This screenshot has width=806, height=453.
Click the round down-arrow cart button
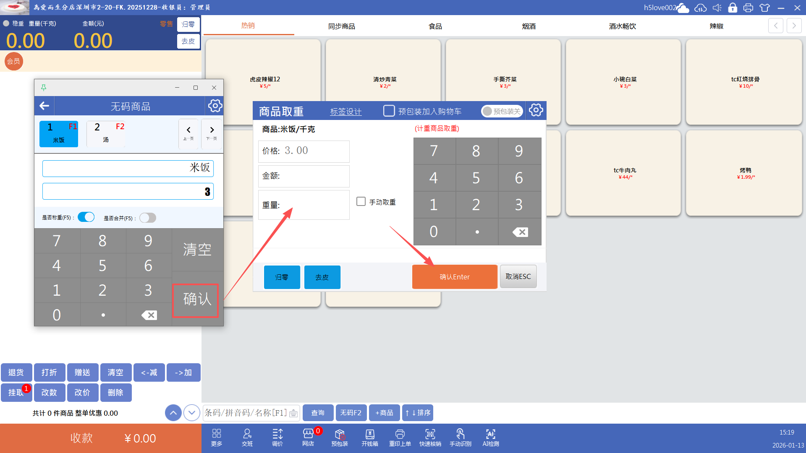[192, 413]
